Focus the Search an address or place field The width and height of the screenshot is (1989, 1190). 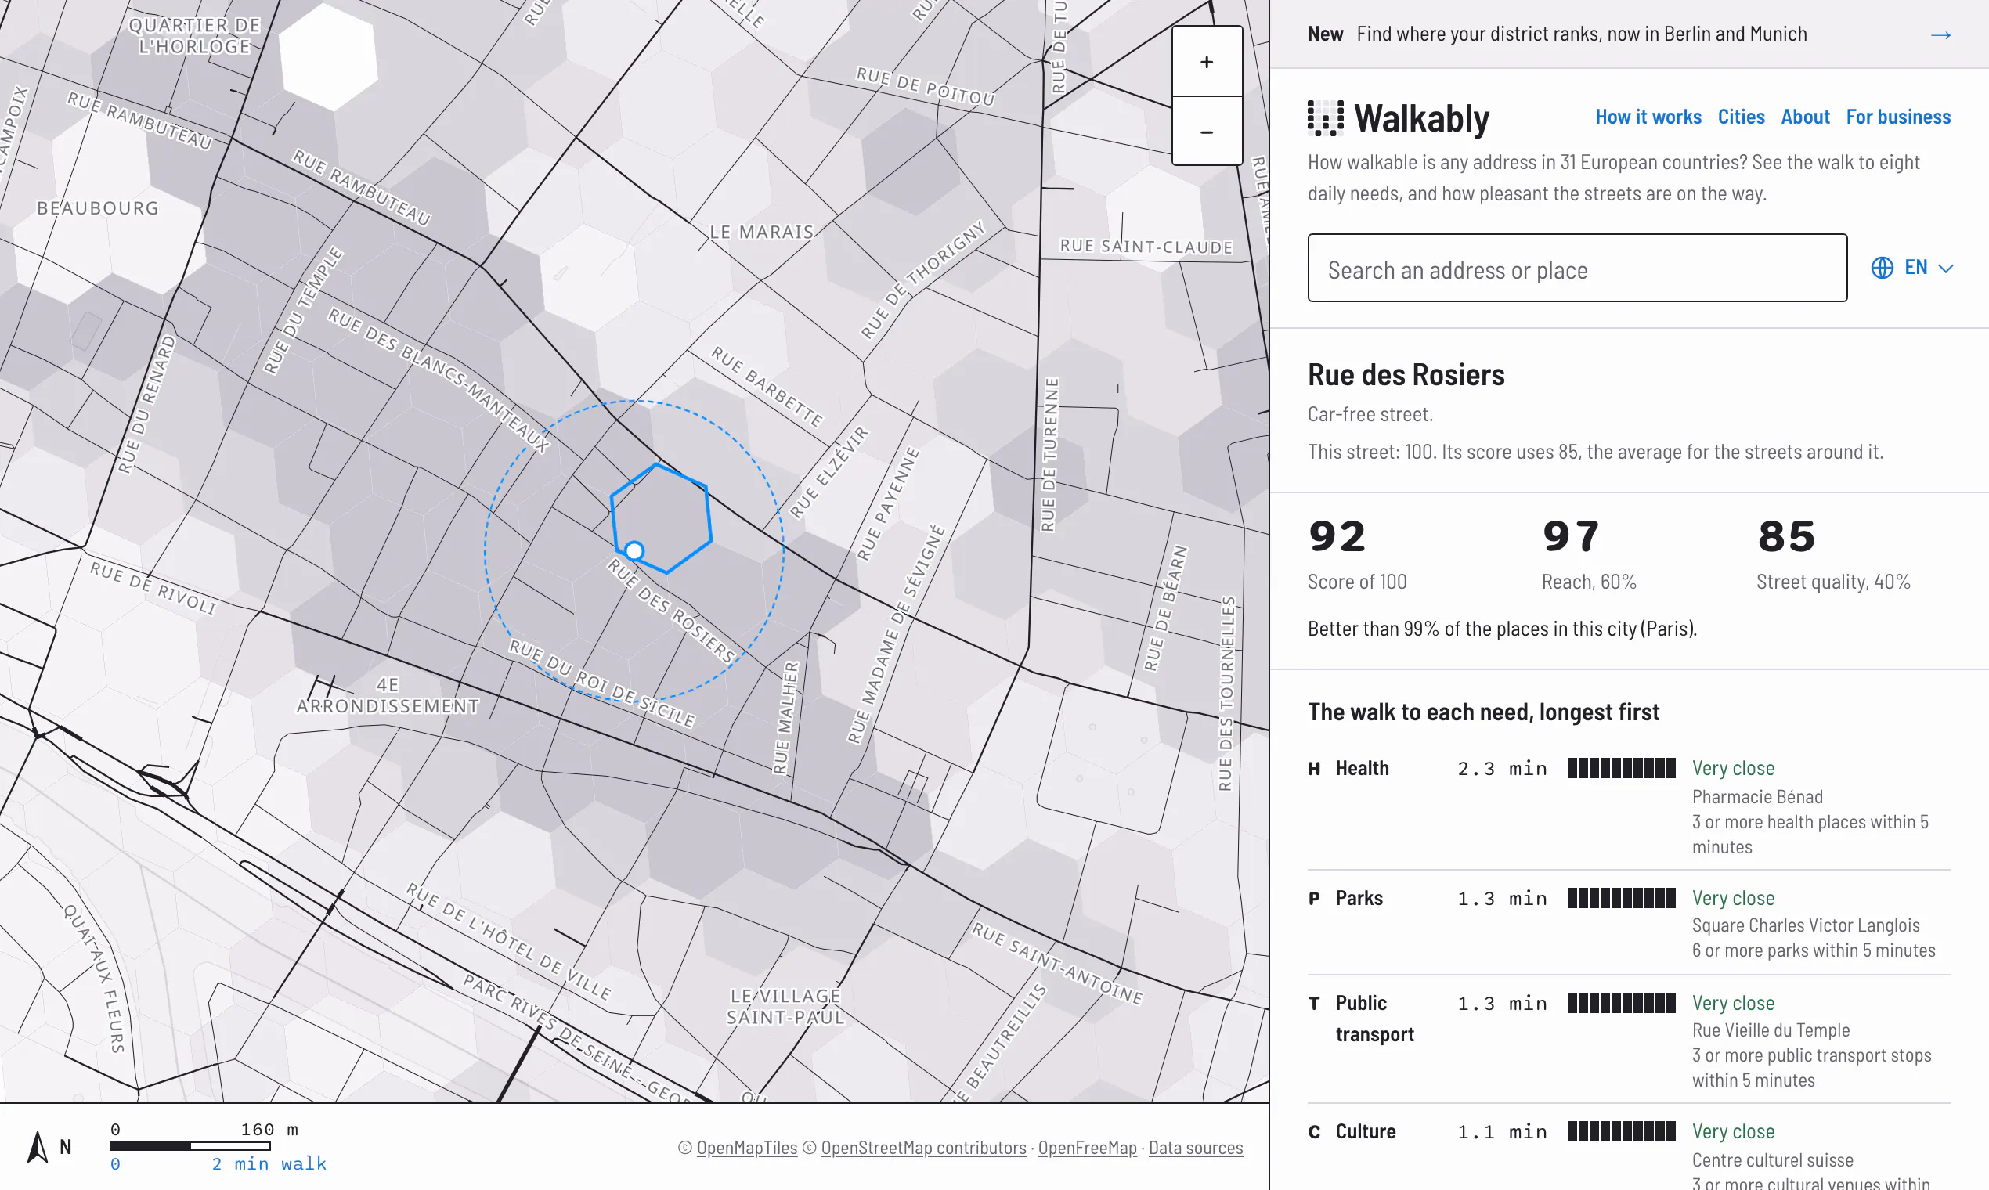1577,268
